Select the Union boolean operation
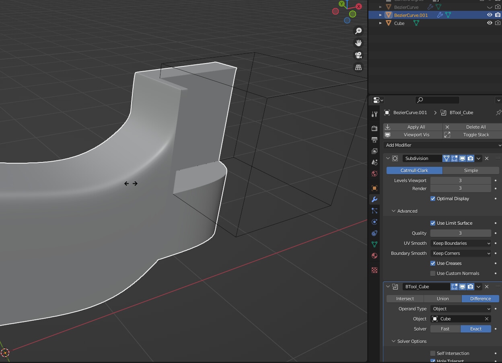The height and width of the screenshot is (363, 502). (x=443, y=299)
